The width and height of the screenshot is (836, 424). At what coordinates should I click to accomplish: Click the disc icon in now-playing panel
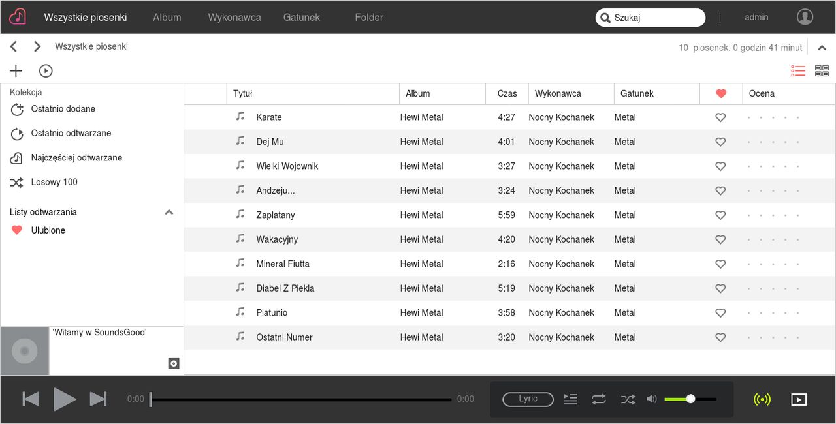(174, 363)
